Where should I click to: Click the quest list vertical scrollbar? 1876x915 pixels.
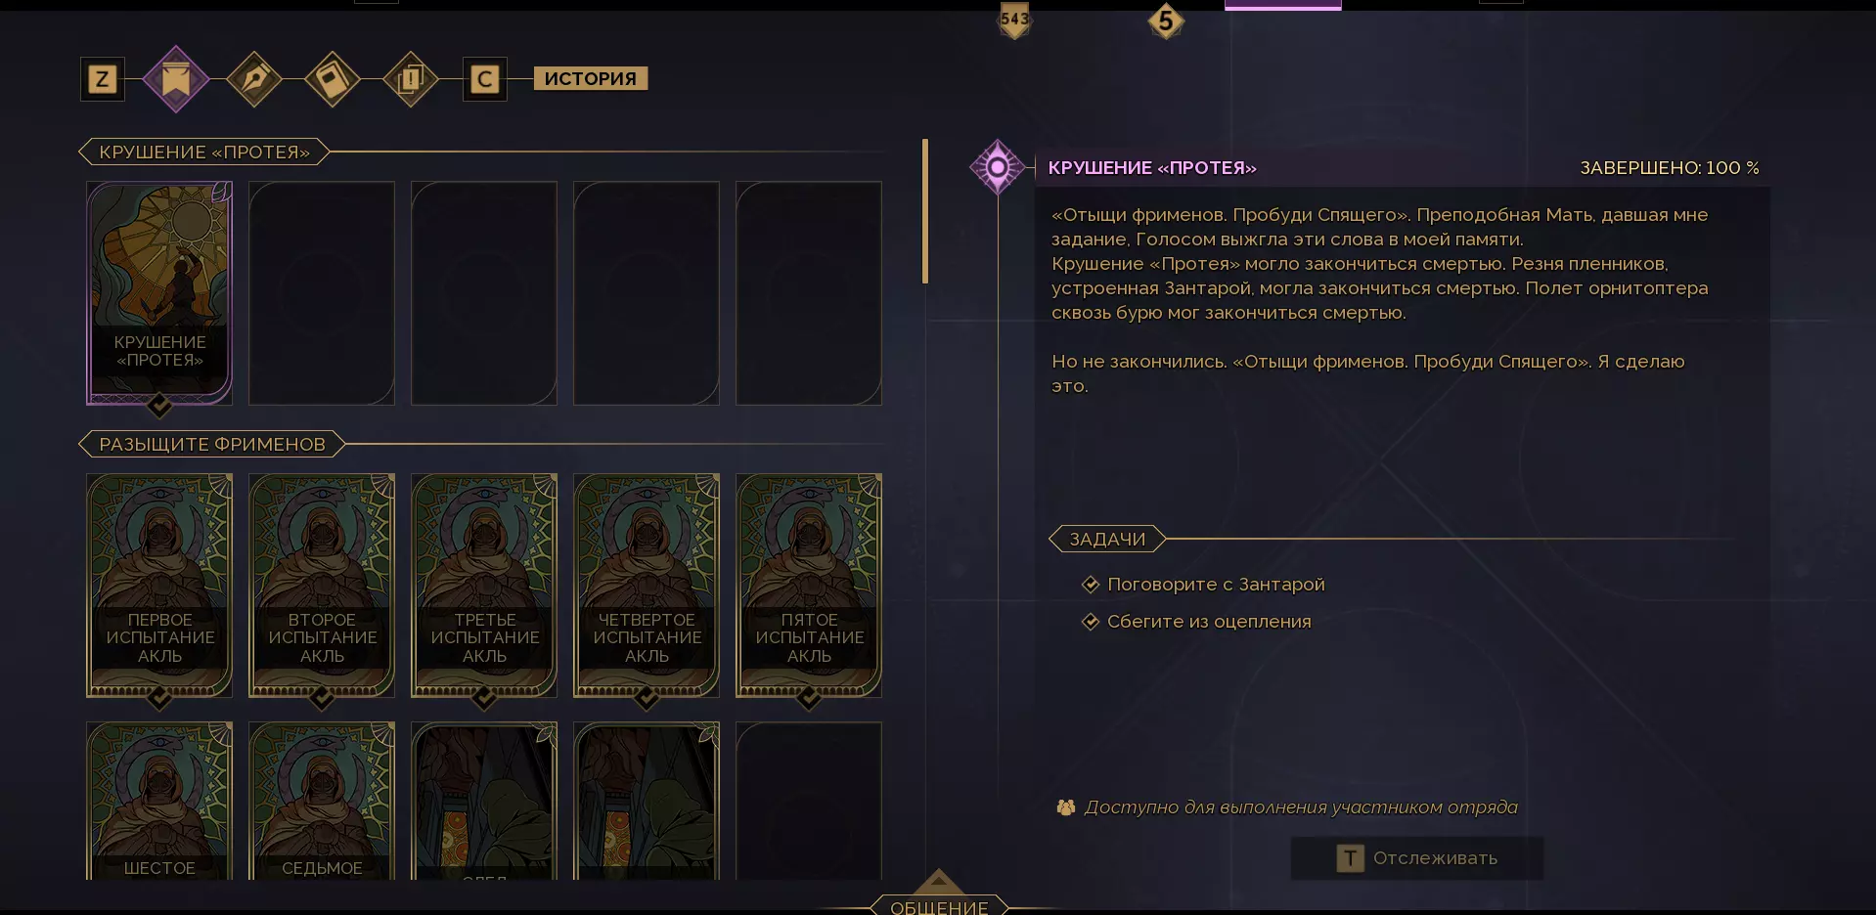click(925, 211)
